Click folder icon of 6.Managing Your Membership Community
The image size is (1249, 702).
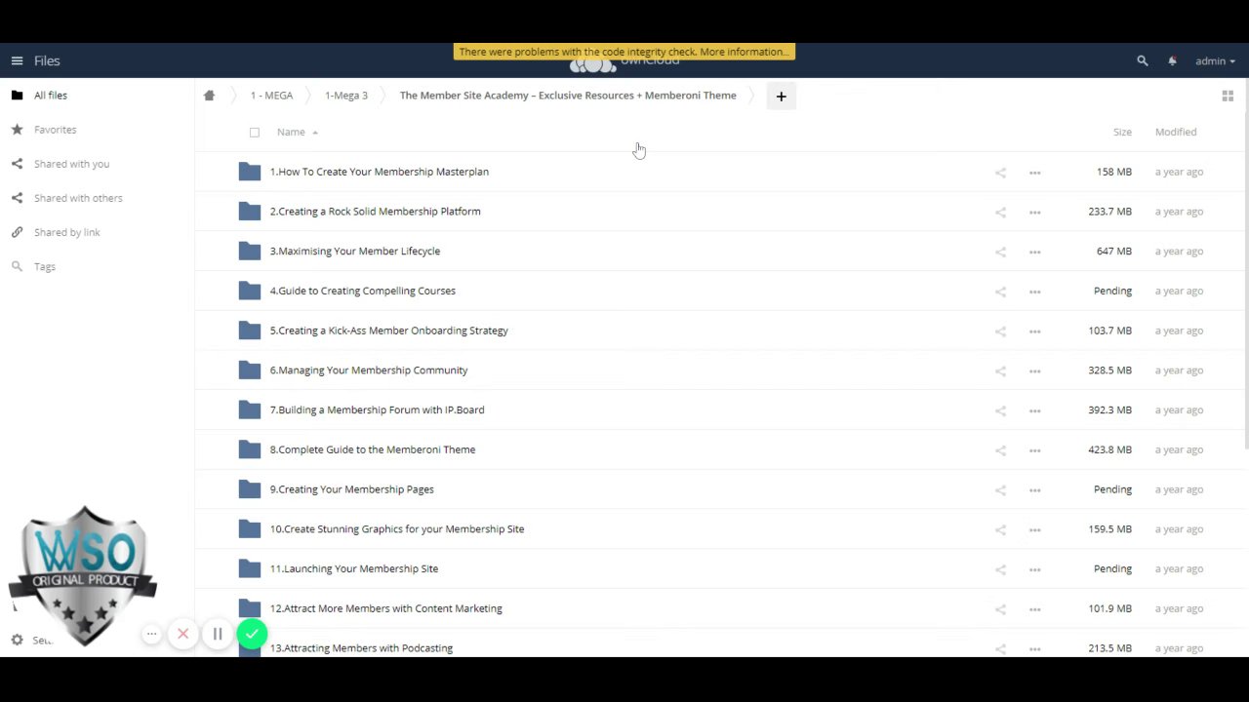(250, 370)
